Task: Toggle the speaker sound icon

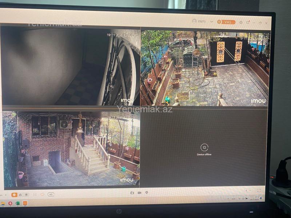Action: pos(42,194)
